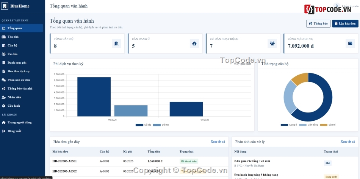Click the Đã thanh toán status badge
This screenshot has width=360, height=179.
189,161
